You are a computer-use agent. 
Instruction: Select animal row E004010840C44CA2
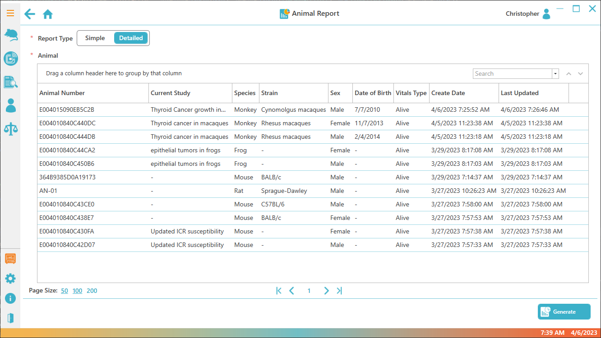[313, 151]
